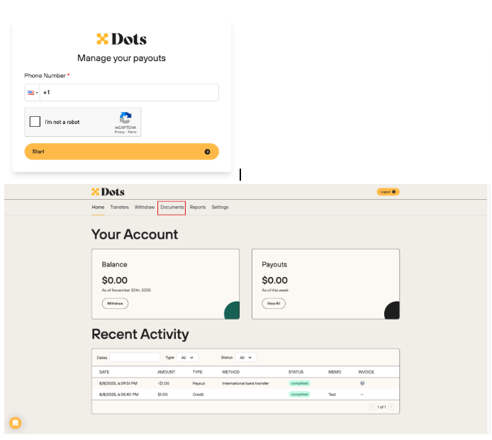Expand the Status filter dropdown
This screenshot has width=492, height=440.
(246, 358)
